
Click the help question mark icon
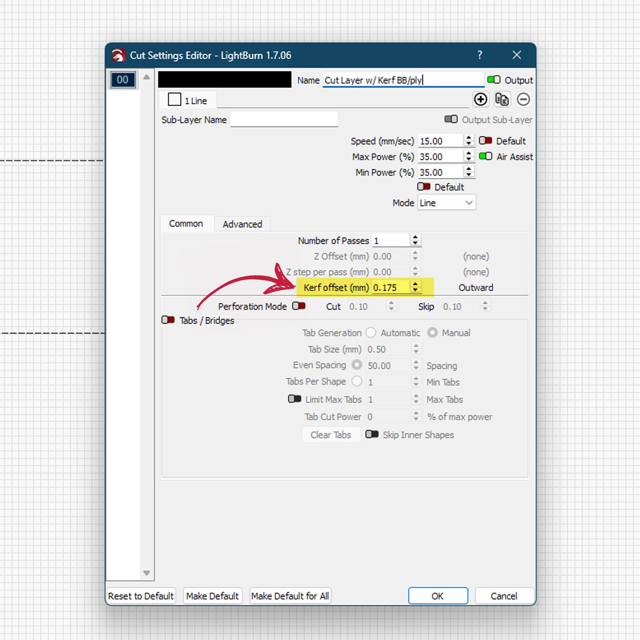pos(479,55)
